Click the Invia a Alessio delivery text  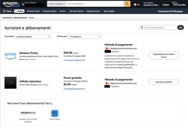(30, 3)
